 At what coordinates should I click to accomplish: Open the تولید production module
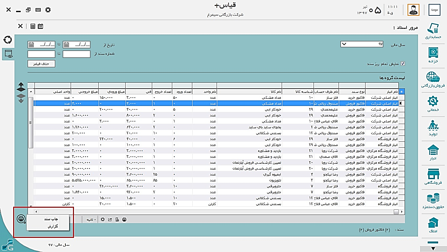pyautogui.click(x=434, y=128)
